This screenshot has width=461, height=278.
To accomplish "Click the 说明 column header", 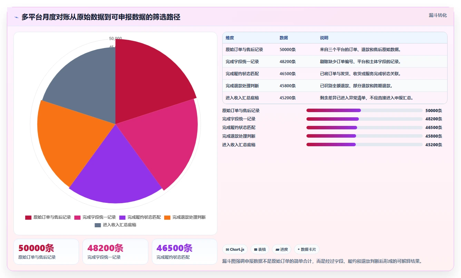I will pos(324,38).
